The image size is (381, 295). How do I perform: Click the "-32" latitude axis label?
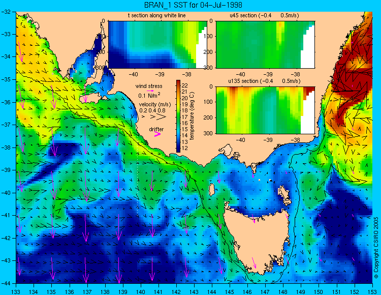pyautogui.click(x=6, y=12)
